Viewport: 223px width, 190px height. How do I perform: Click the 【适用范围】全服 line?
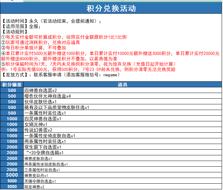click(x=21, y=26)
